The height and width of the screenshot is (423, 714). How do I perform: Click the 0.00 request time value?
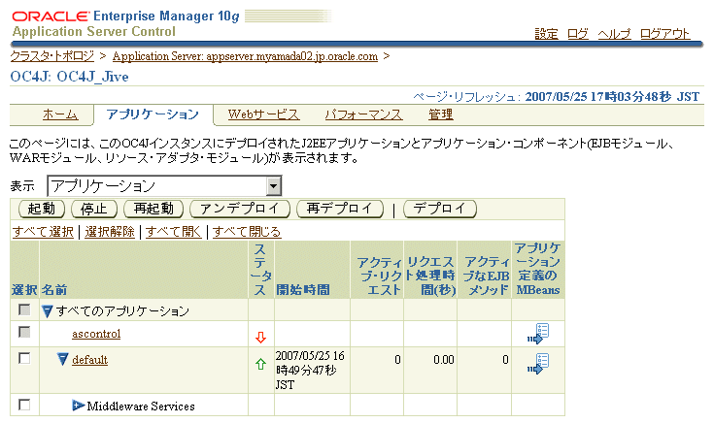444,360
